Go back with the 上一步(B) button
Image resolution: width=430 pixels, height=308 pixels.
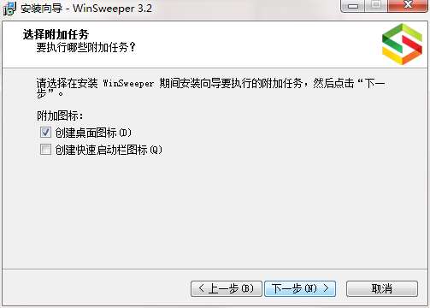point(227,288)
